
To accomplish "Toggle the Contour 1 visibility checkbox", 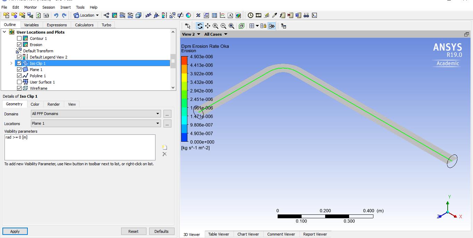I will click(19, 38).
